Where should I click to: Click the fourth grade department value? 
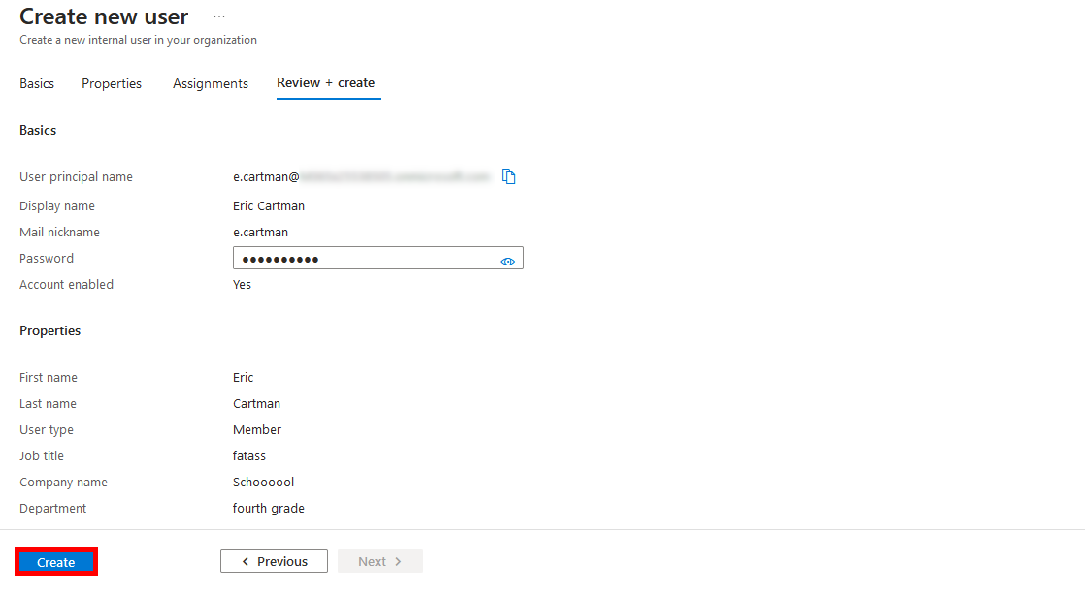pos(269,508)
